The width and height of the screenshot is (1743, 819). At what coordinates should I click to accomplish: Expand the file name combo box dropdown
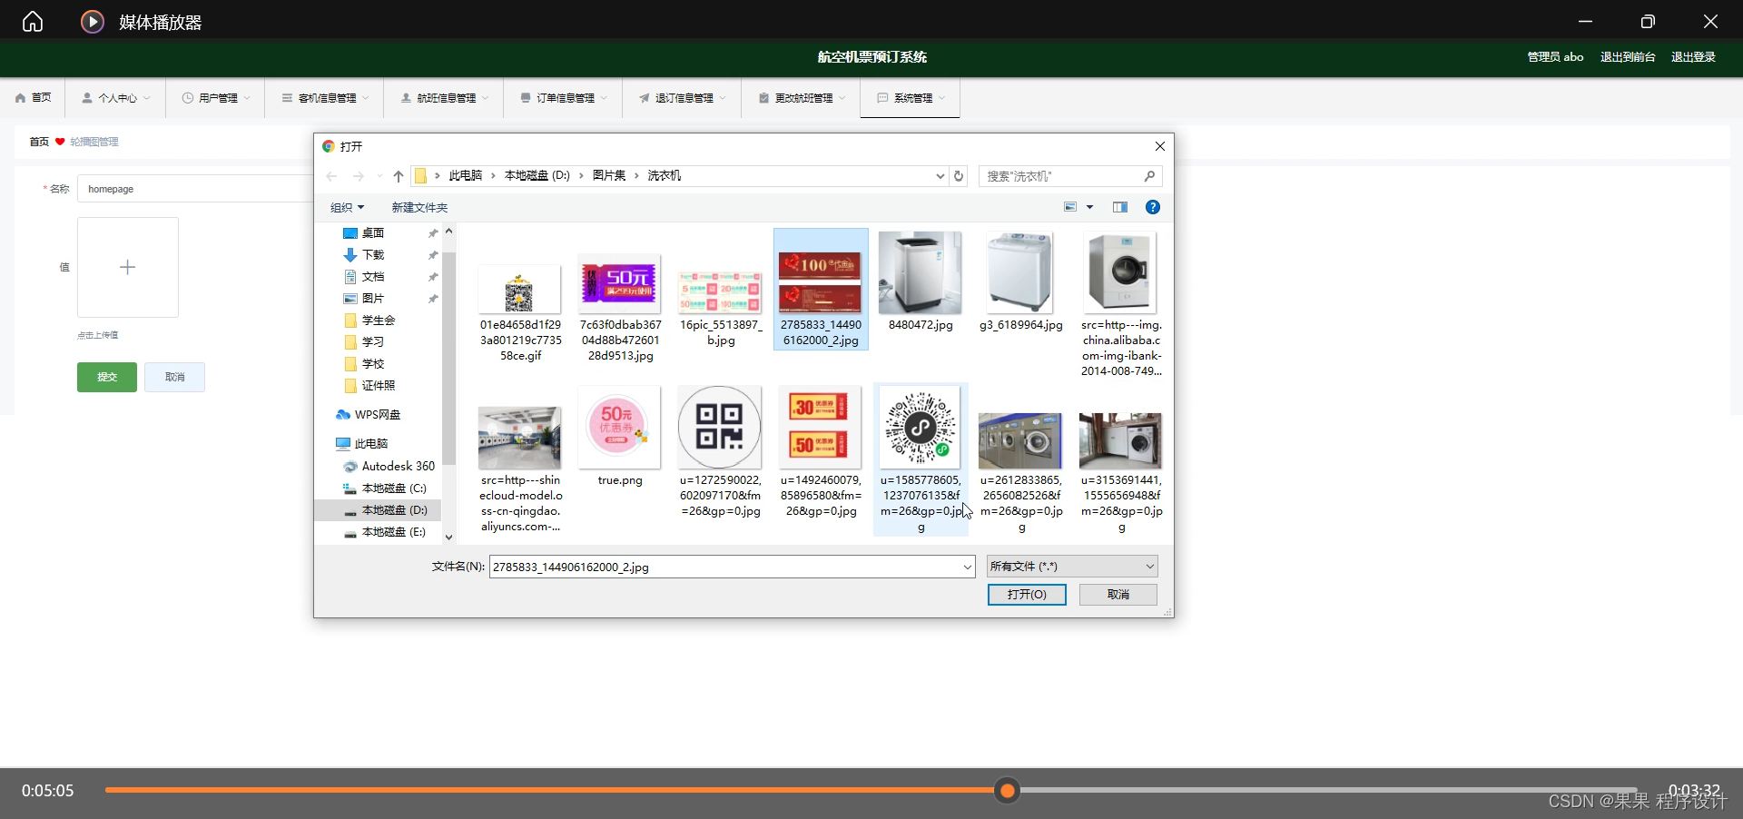point(967,567)
